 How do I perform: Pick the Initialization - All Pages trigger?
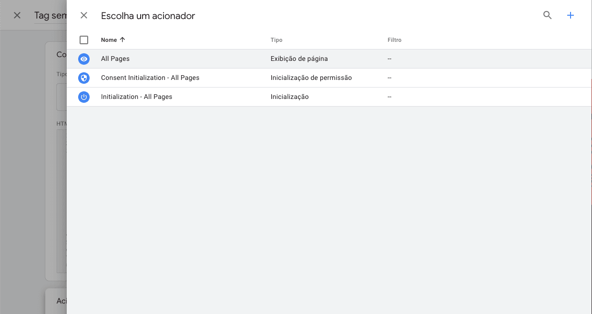tap(136, 97)
